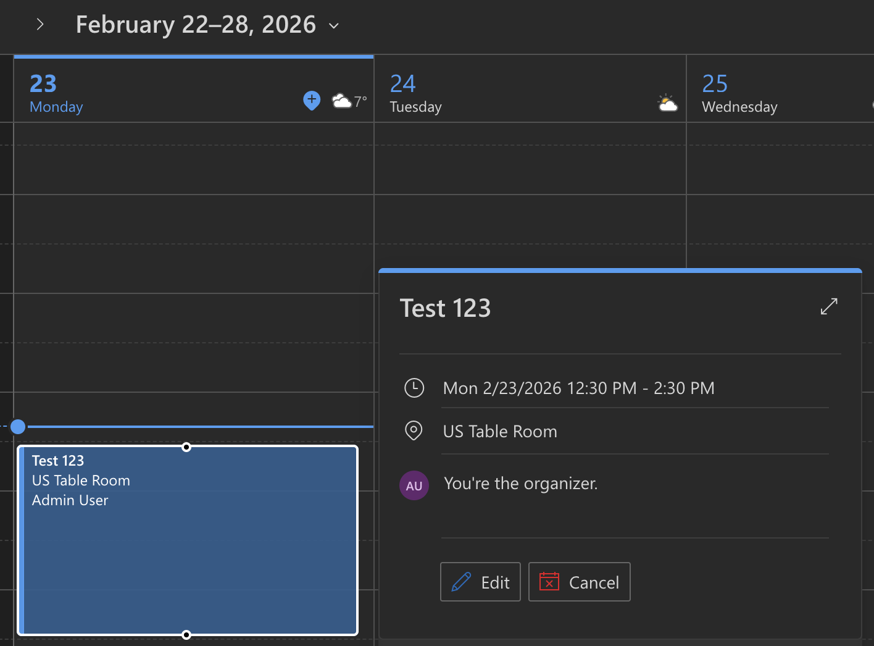
Task: Open Tuesday's partly sunny weather icon
Action: tap(667, 103)
